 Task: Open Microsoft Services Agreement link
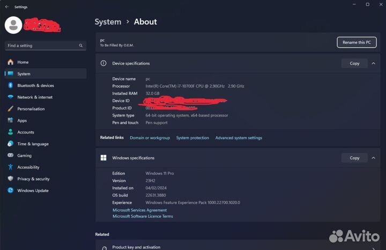[139, 210]
